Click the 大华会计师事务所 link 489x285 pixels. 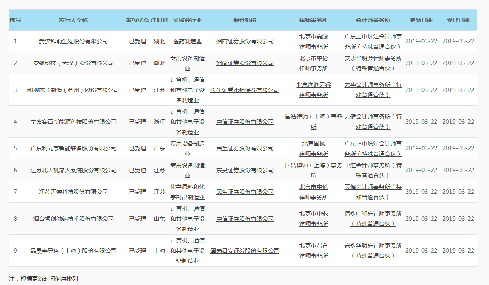coord(373,90)
